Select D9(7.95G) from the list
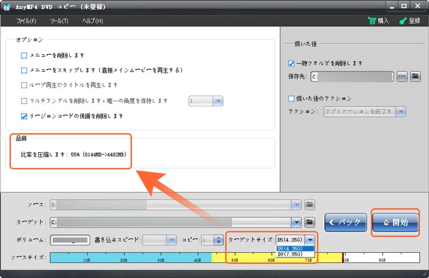The image size is (429, 278). point(295,254)
